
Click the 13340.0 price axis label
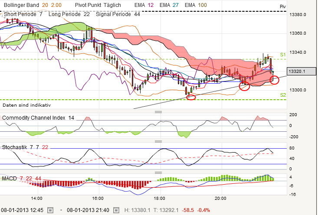pos(298,52)
